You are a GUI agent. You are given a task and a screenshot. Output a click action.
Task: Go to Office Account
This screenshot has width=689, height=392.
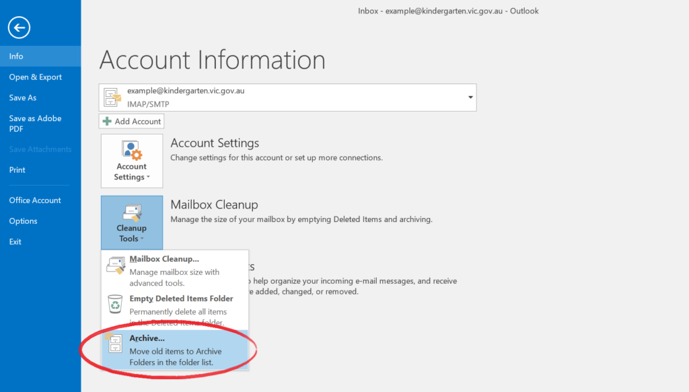coord(40,200)
